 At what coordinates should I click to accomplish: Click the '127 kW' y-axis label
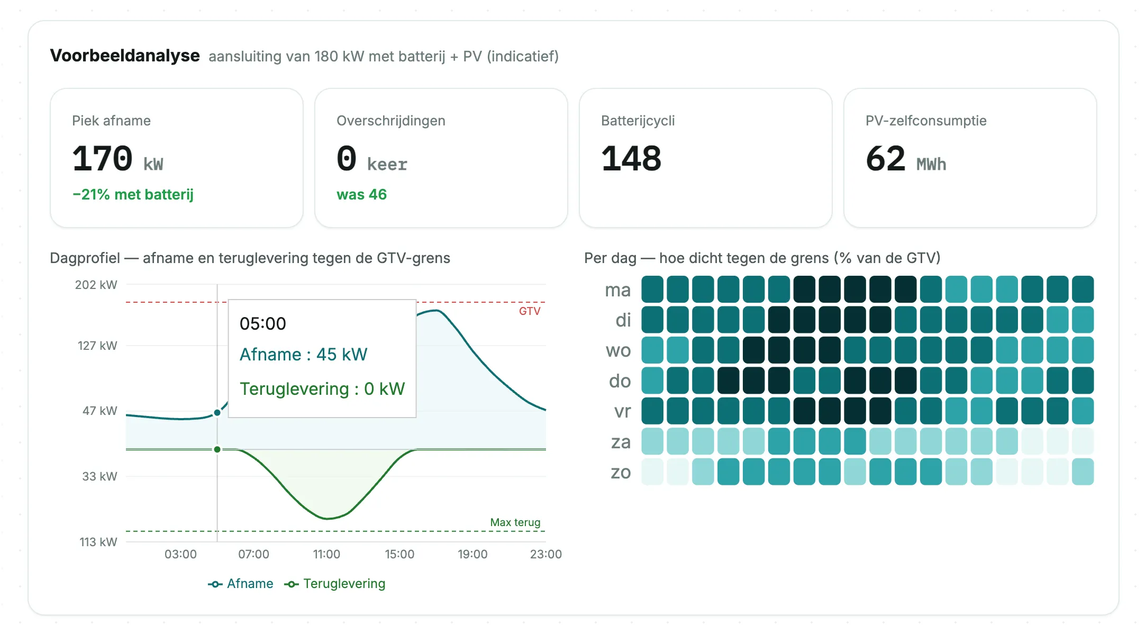coord(97,346)
